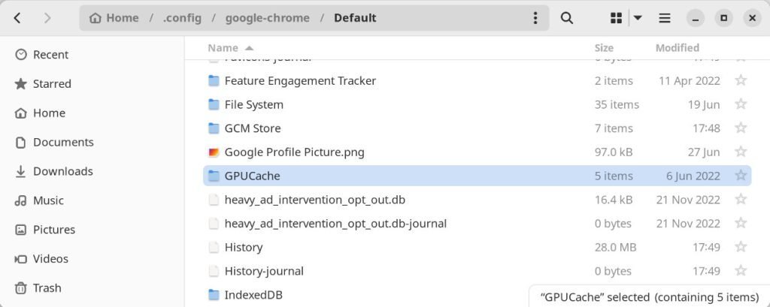The height and width of the screenshot is (307, 770).
Task: Click the 28.0 MB size value
Action: pyautogui.click(x=615, y=247)
